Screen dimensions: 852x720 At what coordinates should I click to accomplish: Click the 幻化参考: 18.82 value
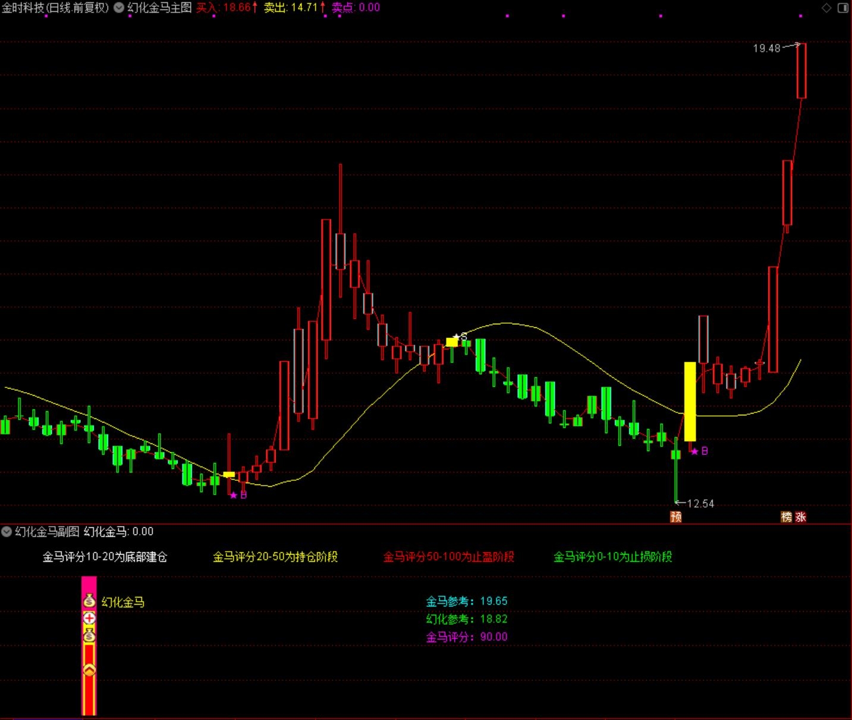click(x=467, y=619)
